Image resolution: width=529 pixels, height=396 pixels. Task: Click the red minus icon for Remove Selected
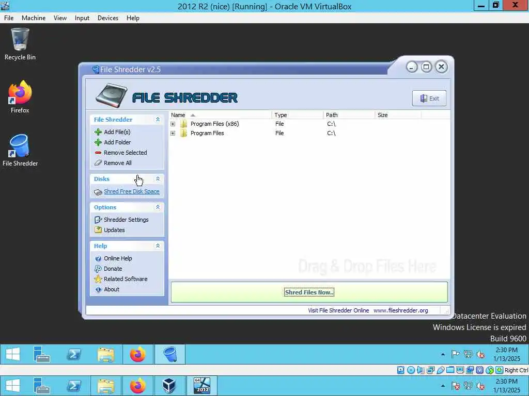98,153
